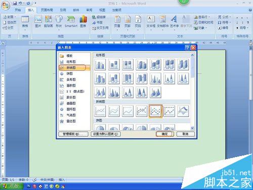Click the Manage Templates (管理模板) button

click(x=73, y=134)
